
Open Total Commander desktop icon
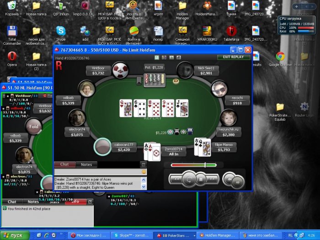(x=12, y=35)
